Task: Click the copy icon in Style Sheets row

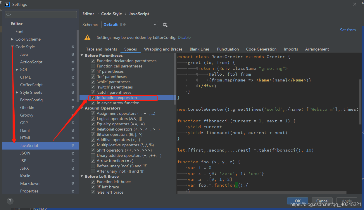Action: point(73,92)
